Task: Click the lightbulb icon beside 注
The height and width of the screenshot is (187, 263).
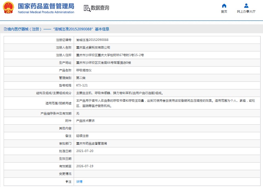Action: [x=66, y=181]
